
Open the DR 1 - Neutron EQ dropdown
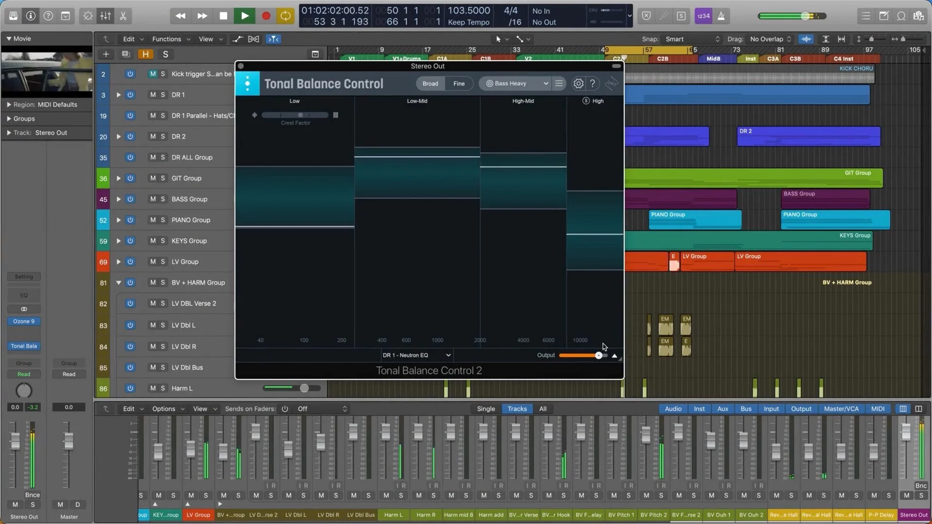[416, 355]
